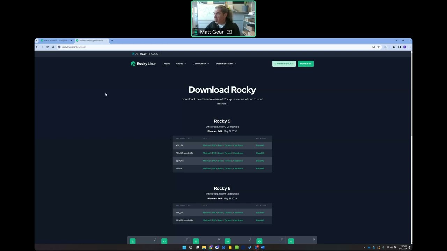Download Rocky 9 ppc64le DVD ISO
This screenshot has width=447, height=251.
point(214,161)
